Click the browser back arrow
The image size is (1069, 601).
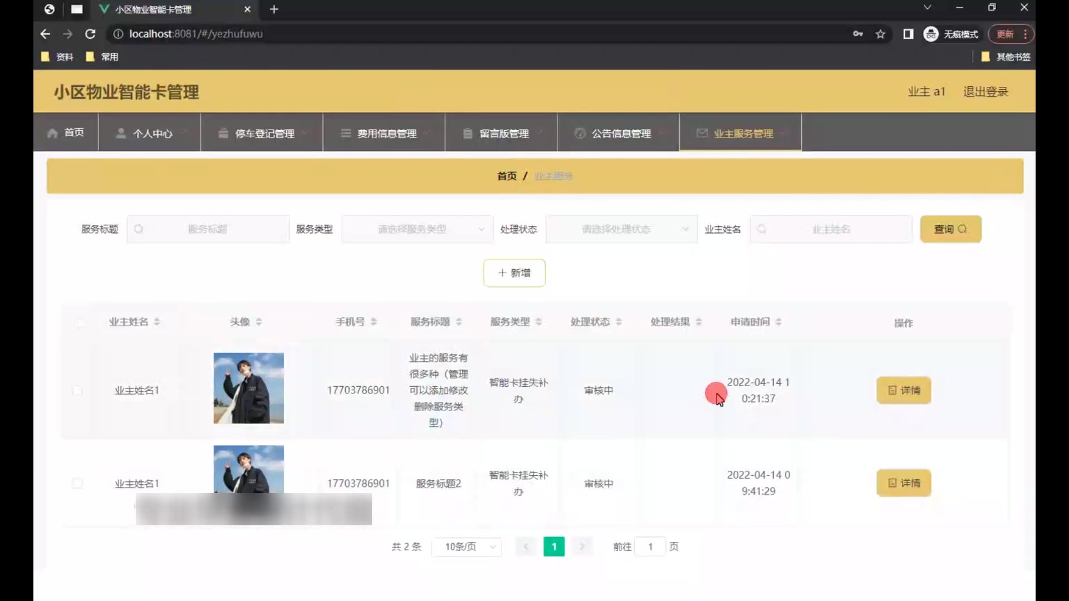pyautogui.click(x=45, y=34)
